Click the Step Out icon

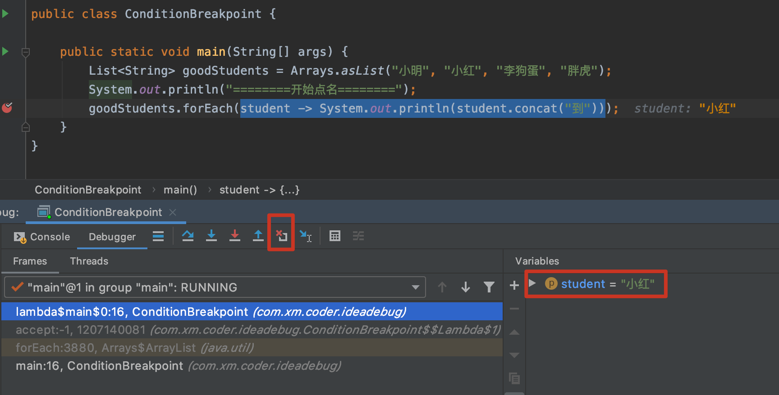coord(258,236)
